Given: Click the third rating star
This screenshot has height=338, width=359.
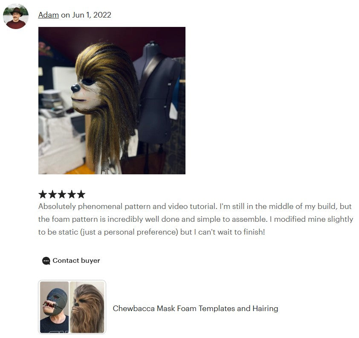Looking at the screenshot, I should [x=62, y=194].
